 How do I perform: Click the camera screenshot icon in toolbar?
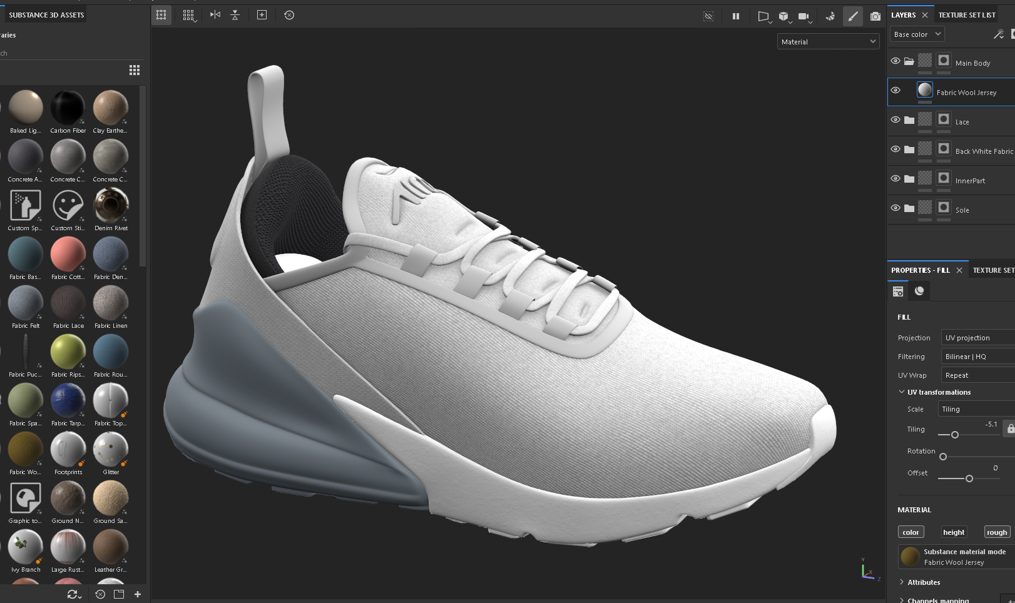coord(875,16)
